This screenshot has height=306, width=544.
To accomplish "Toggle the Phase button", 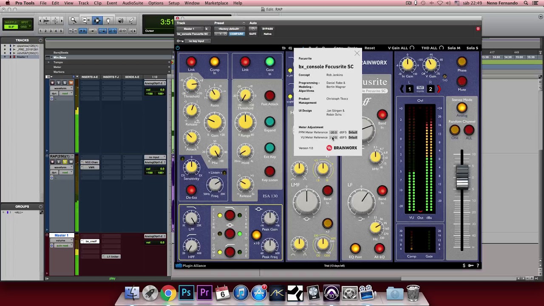I will coord(462,62).
